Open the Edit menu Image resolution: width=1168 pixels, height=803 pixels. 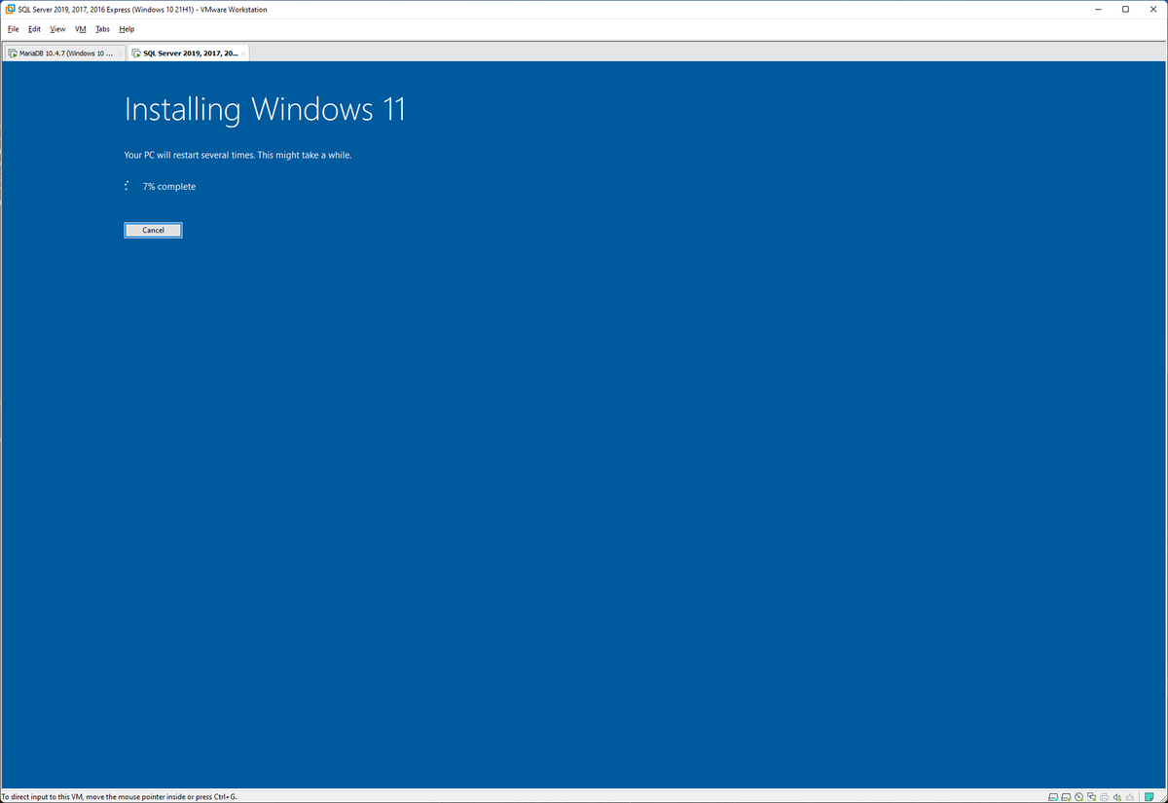(35, 29)
